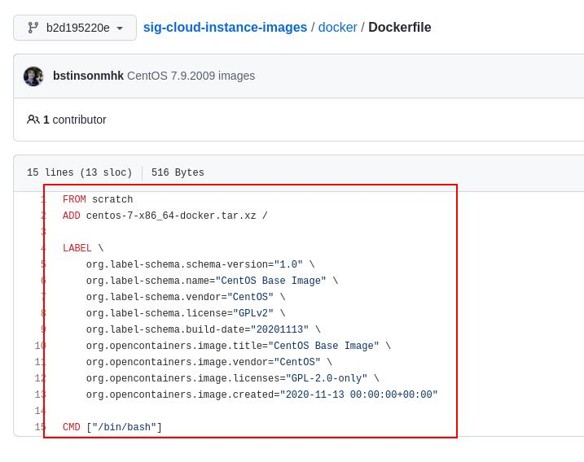This screenshot has width=584, height=462.
Task: Click the Dockerfile breadcrumb name
Action: 400,27
